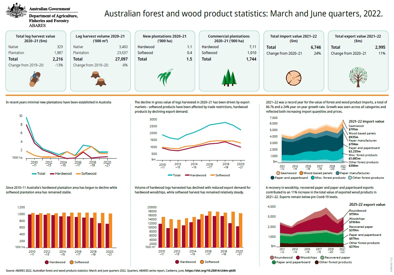Click Softwood legend swatch in new plantations chart

coord(78,174)
